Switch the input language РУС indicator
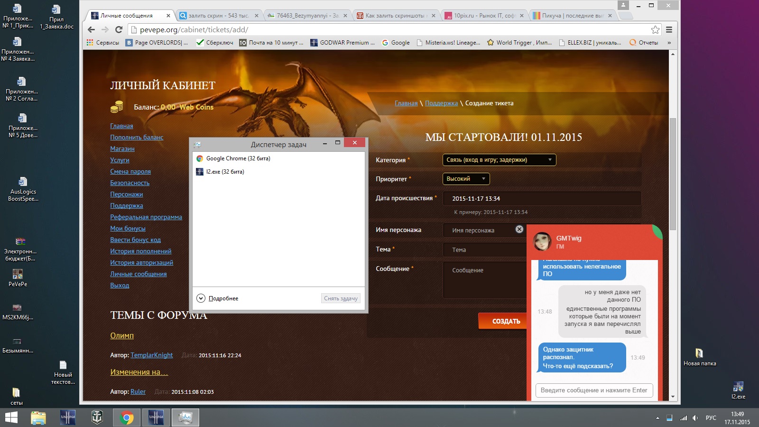 (711, 418)
